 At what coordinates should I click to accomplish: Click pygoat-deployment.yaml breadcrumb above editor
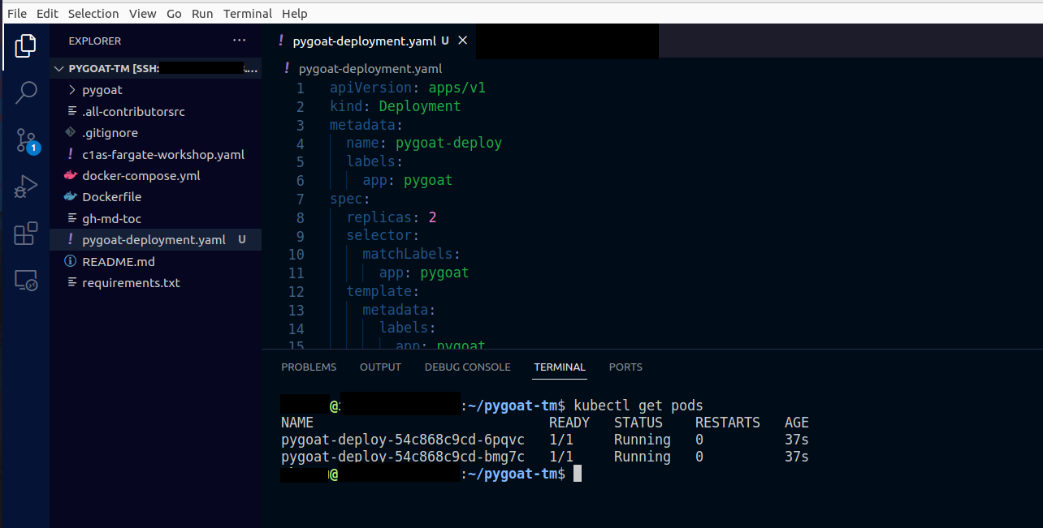pyautogui.click(x=370, y=69)
